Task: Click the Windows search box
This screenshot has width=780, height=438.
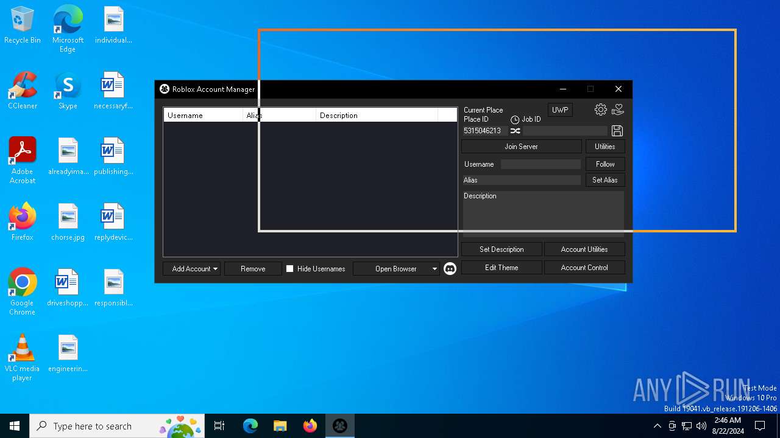Action: (117, 426)
